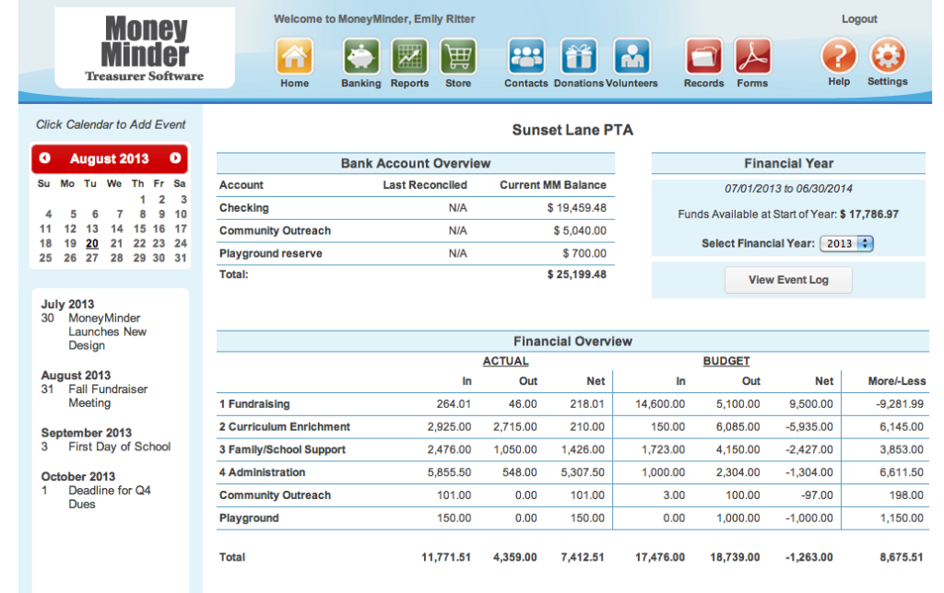Click the 5,855.50 Administration actual In value
This screenshot has width=944, height=593.
tap(449, 472)
